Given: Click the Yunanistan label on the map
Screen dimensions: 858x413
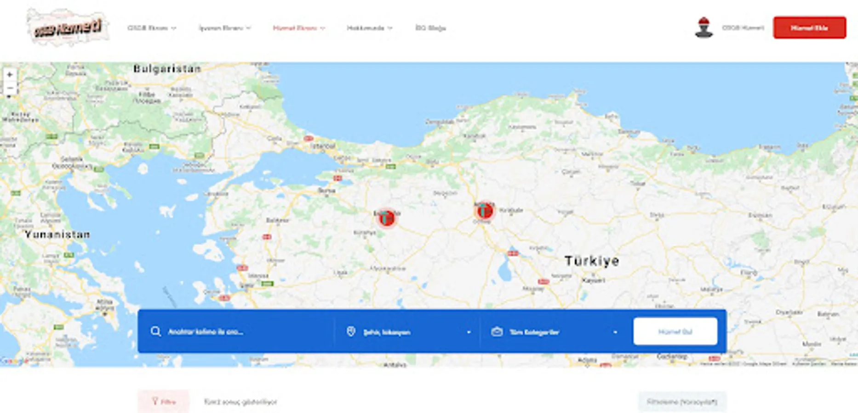Looking at the screenshot, I should click(x=57, y=234).
